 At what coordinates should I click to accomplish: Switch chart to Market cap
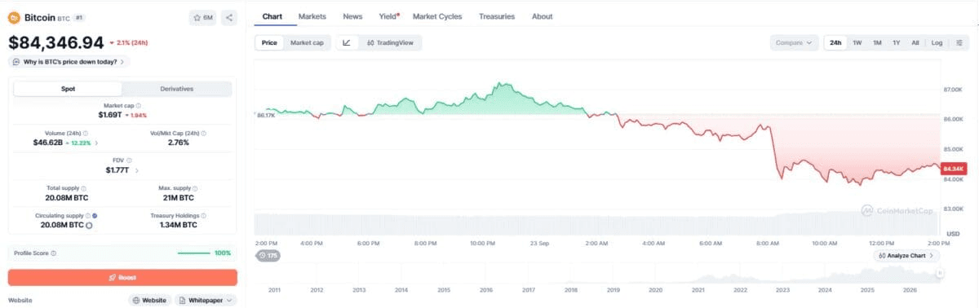pyautogui.click(x=307, y=42)
